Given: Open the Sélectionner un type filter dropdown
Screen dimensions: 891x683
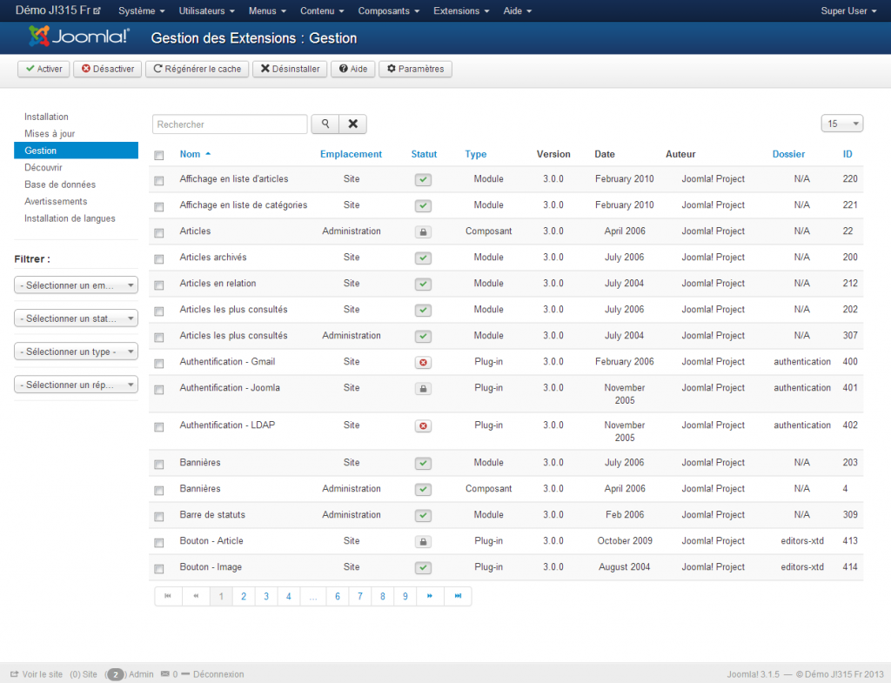Looking at the screenshot, I should pyautogui.click(x=76, y=352).
